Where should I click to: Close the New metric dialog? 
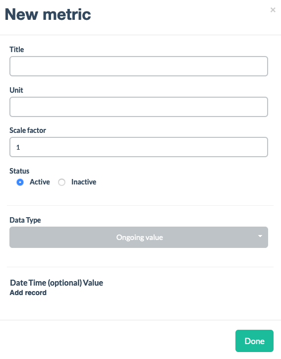point(273,10)
